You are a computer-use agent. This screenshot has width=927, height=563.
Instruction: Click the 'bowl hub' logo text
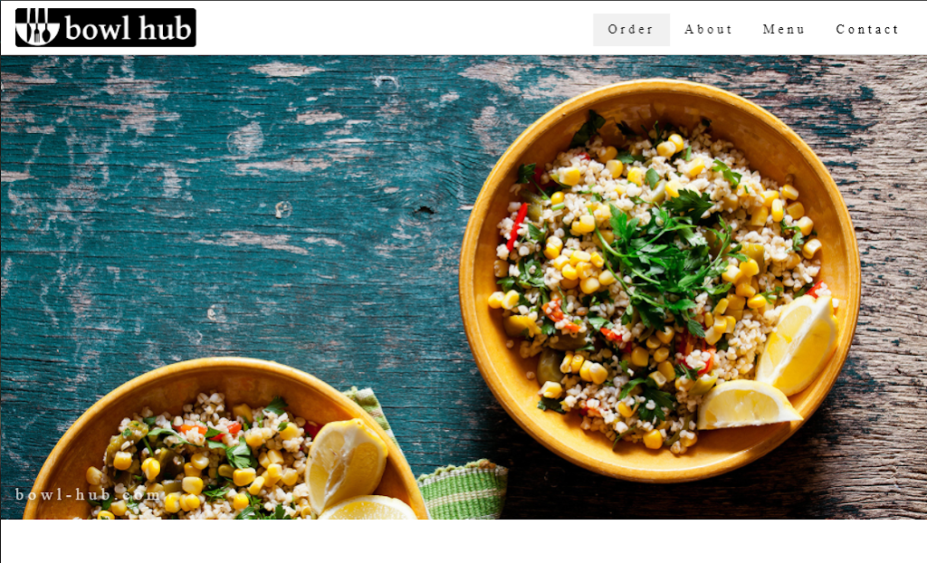(129, 28)
